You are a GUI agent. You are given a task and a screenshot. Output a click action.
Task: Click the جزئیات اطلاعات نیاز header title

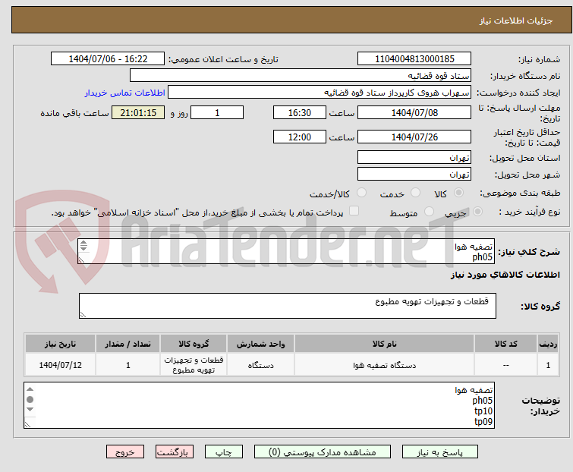(x=516, y=20)
